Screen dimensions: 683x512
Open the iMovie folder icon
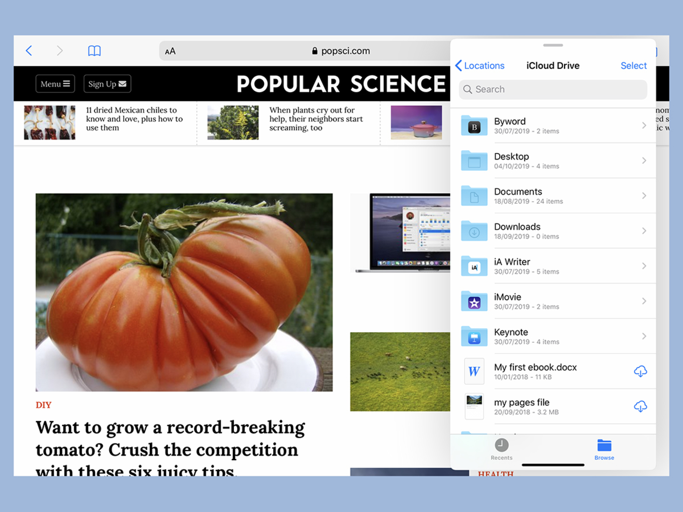click(474, 301)
